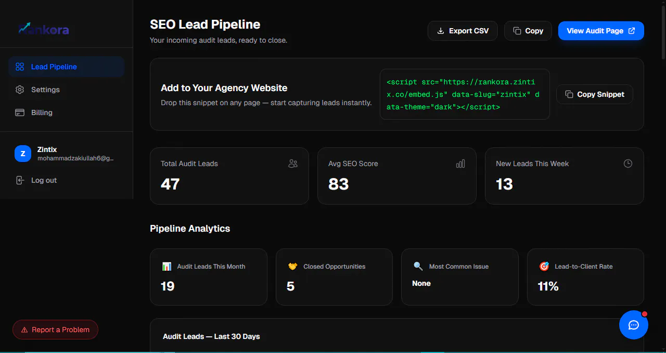Open the chat support bubble

(x=634, y=325)
